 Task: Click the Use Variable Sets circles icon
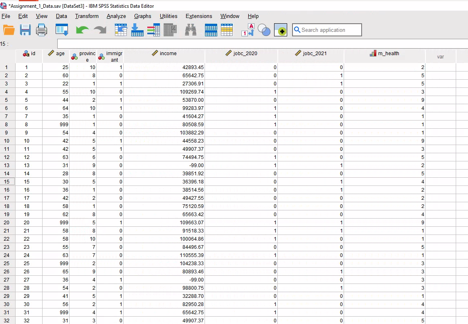264,29
